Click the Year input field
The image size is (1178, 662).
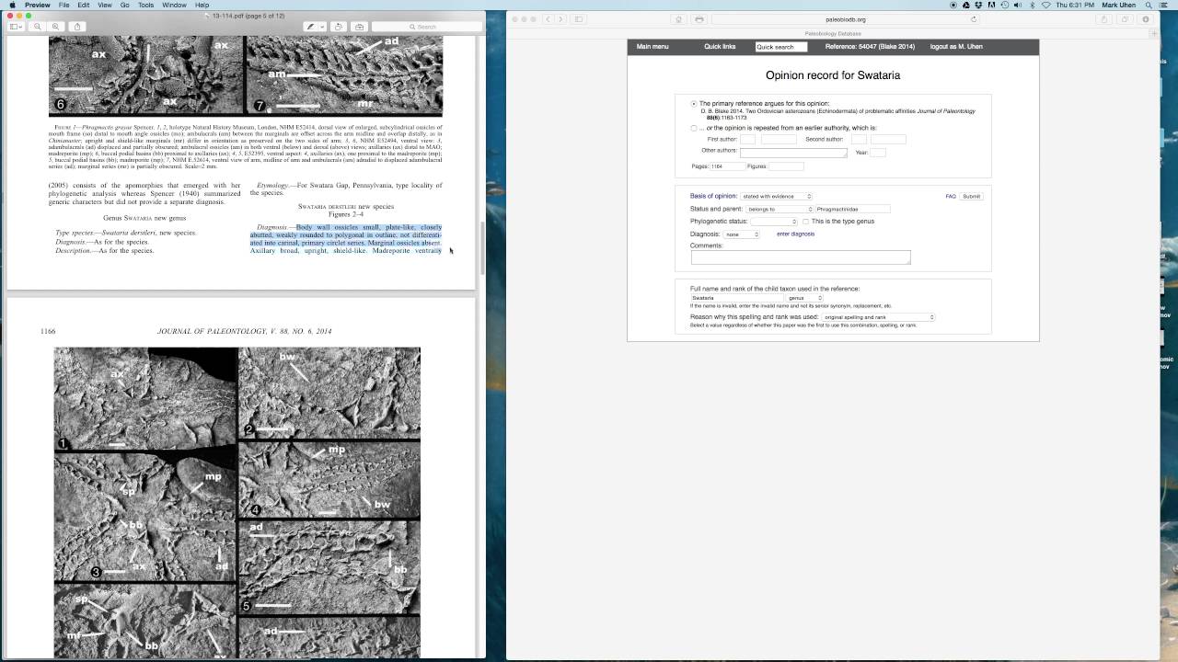pos(878,153)
